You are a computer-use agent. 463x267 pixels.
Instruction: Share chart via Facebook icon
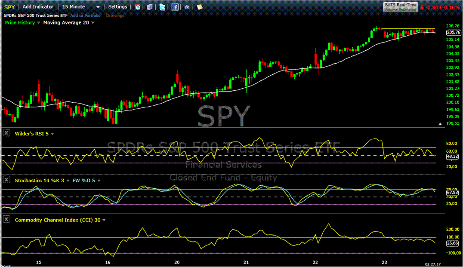click(175, 7)
